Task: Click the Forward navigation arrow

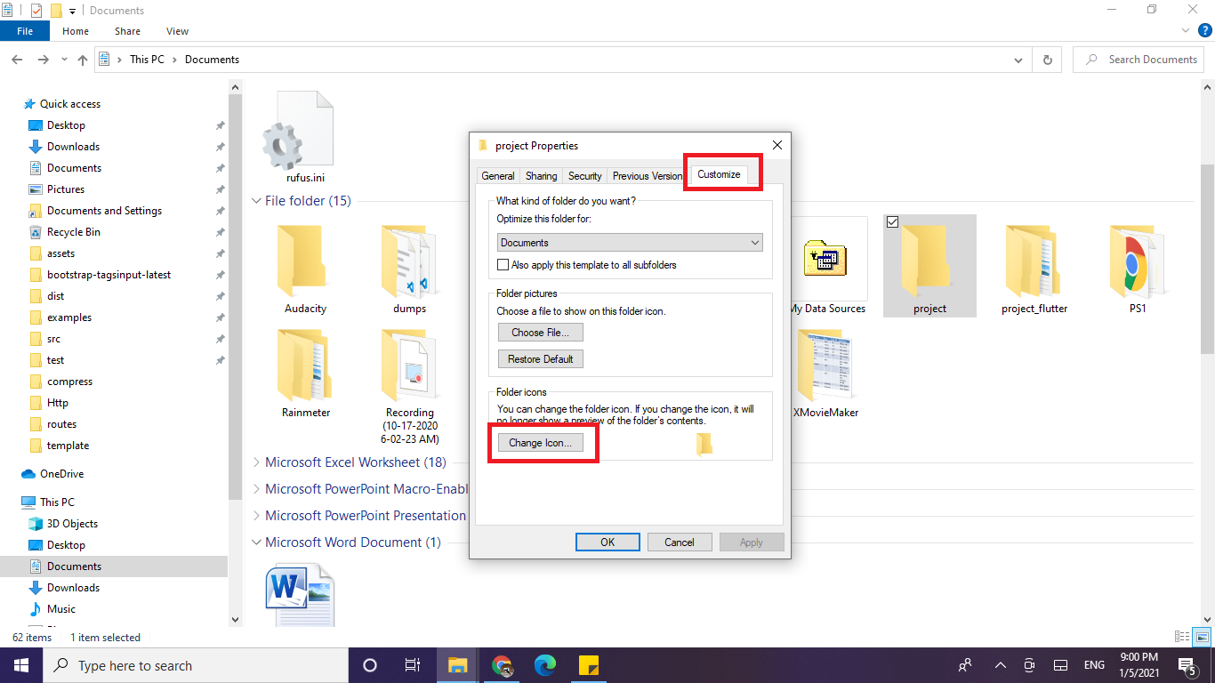Action: (43, 60)
